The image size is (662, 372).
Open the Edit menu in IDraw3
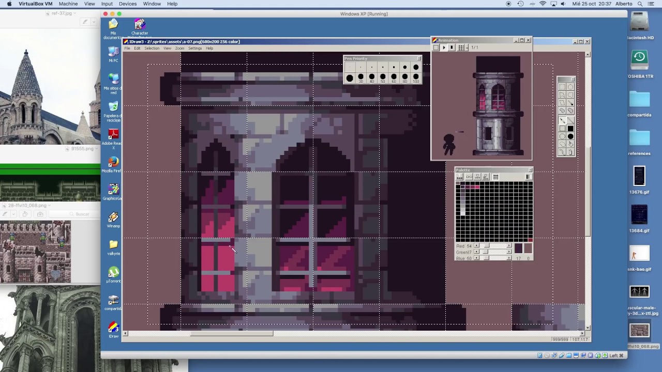tap(137, 48)
